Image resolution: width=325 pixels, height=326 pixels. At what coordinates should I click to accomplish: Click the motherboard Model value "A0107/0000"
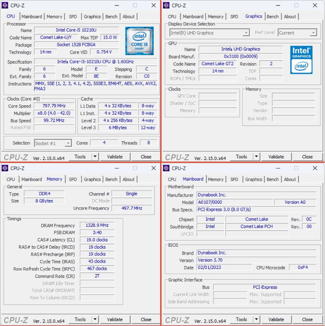235,202
